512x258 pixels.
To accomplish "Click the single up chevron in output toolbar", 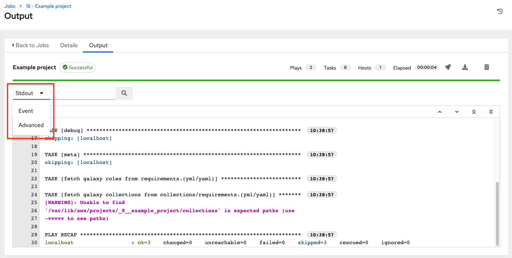I will (439, 111).
